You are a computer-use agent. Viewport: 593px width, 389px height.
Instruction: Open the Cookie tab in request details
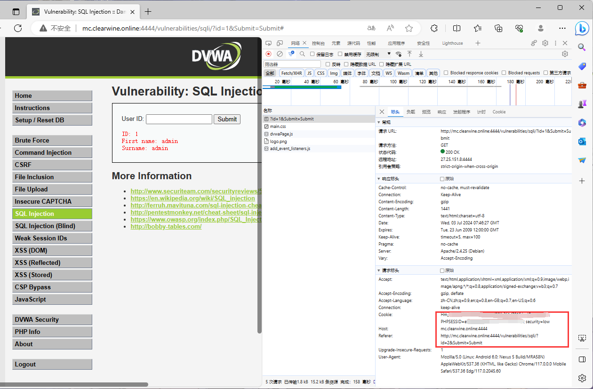click(499, 112)
